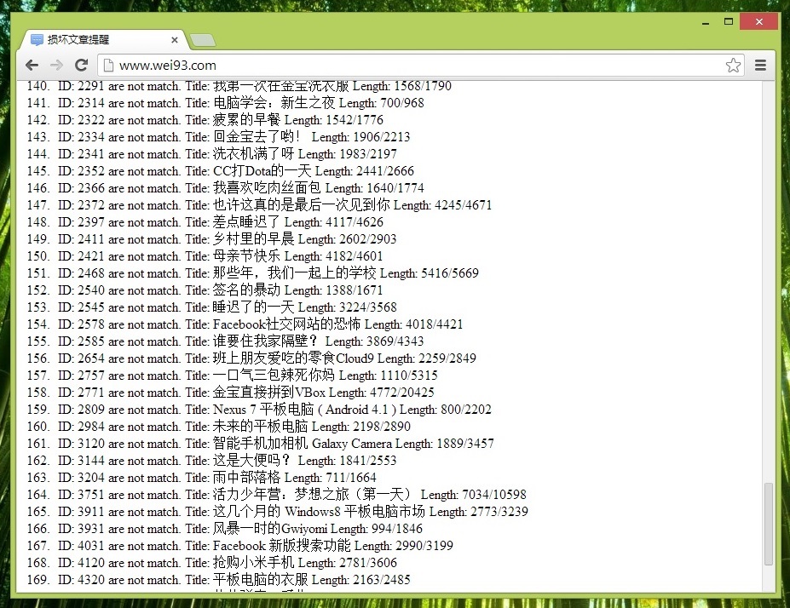Reload the current page
This screenshot has width=790, height=608.
click(x=81, y=65)
